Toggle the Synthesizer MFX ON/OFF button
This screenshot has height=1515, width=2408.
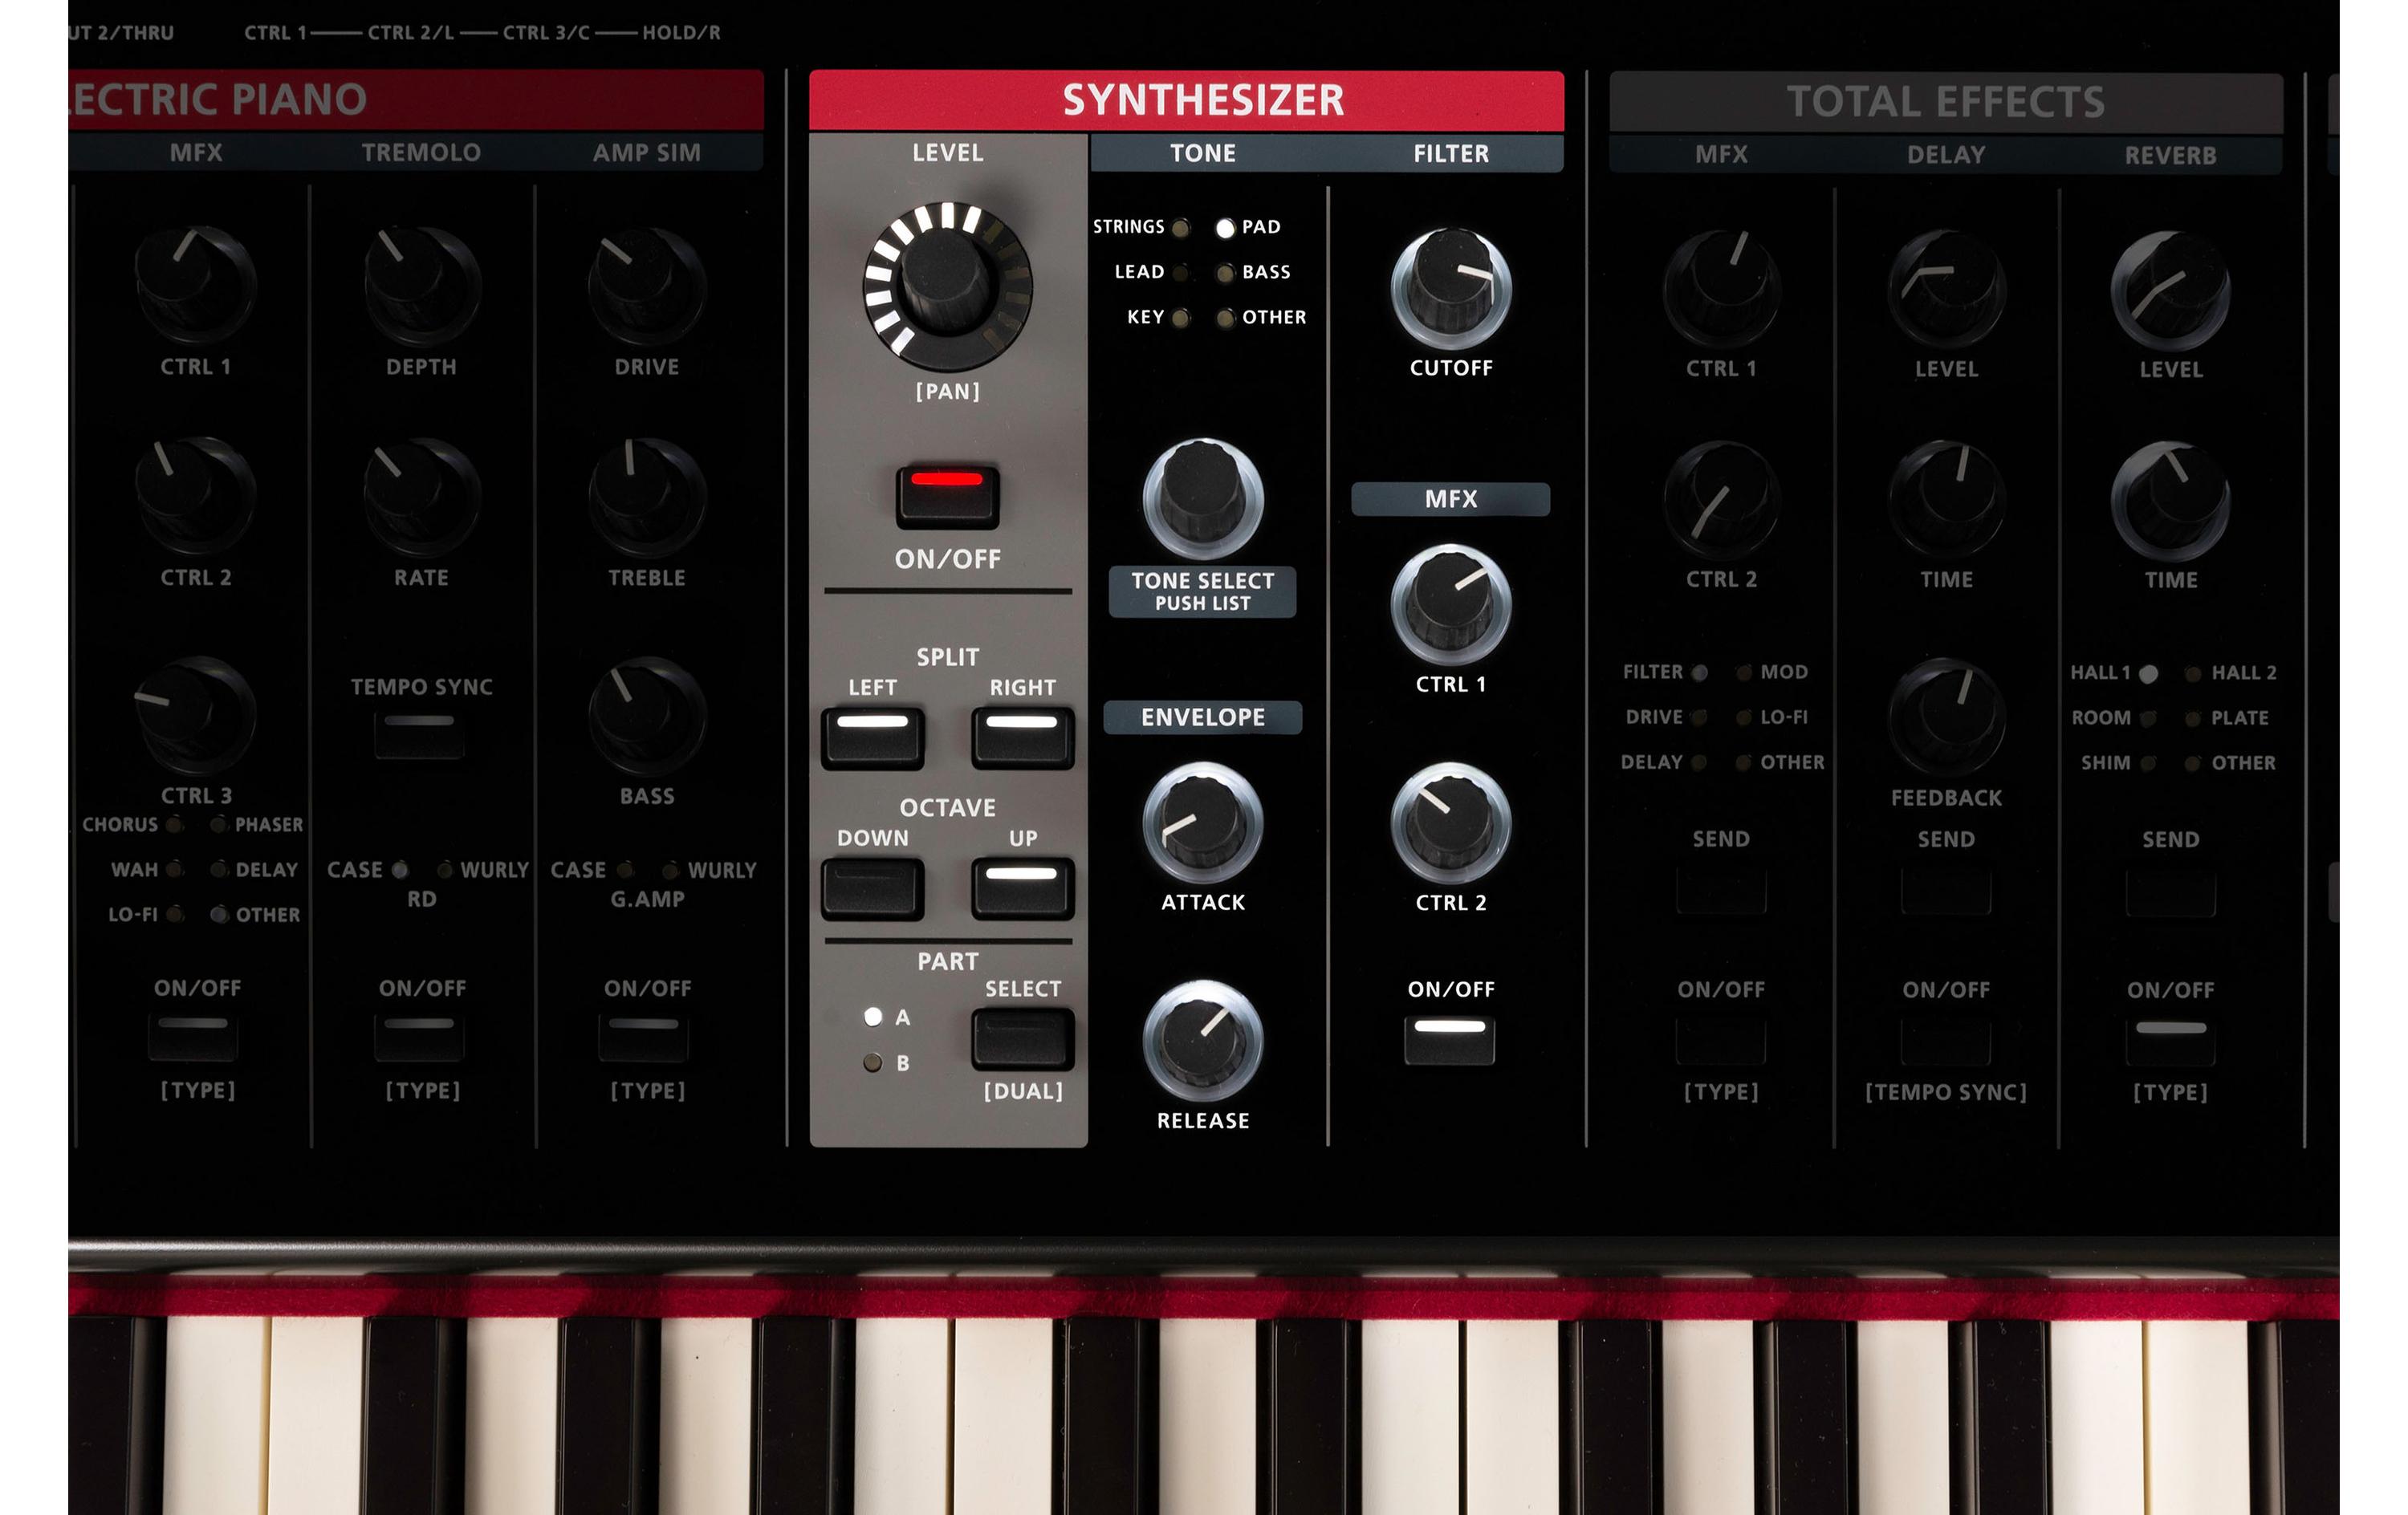click(1449, 1040)
